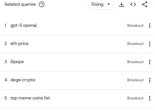Open the dege crypto query

[x=23, y=80]
